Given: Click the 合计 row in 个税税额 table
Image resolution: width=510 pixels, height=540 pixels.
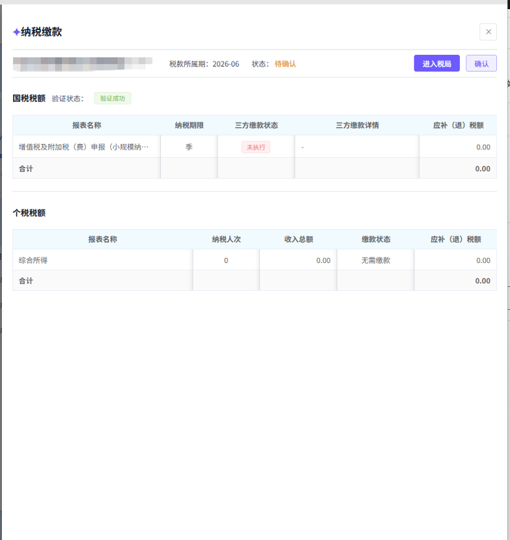Looking at the screenshot, I should coord(255,280).
